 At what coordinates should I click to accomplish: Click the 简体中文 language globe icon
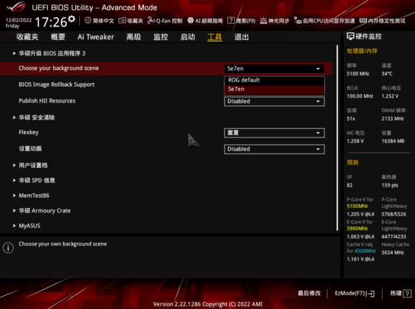[88, 21]
